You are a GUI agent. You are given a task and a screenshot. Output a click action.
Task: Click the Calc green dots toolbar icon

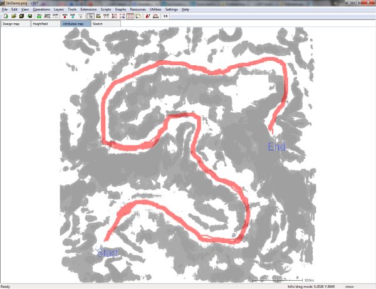pos(39,16)
